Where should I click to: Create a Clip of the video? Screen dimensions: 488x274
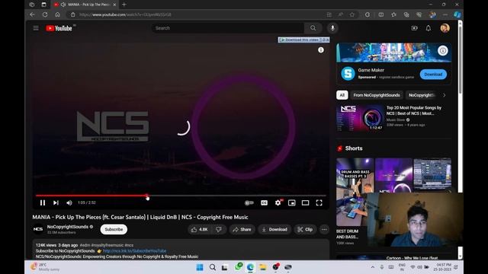(x=305, y=230)
